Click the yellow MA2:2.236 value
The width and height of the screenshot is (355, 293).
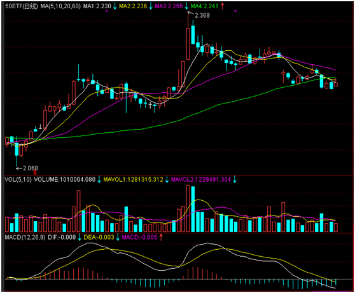[133, 6]
